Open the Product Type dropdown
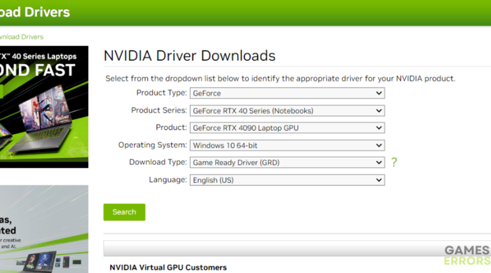Screen dimensions: 491x273 287,93
